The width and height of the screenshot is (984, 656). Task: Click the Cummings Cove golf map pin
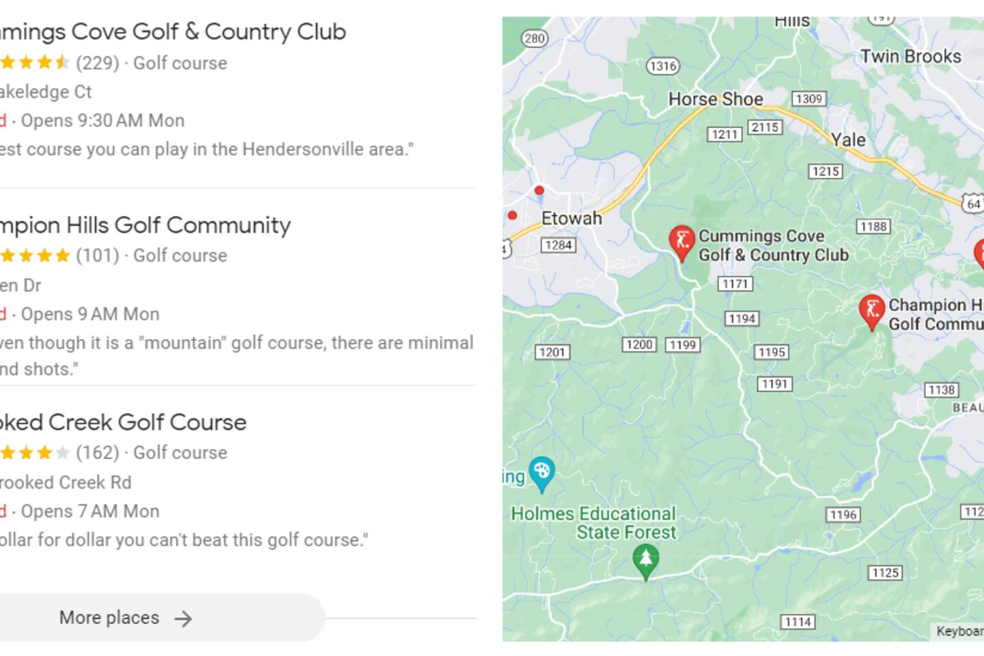coord(681,241)
